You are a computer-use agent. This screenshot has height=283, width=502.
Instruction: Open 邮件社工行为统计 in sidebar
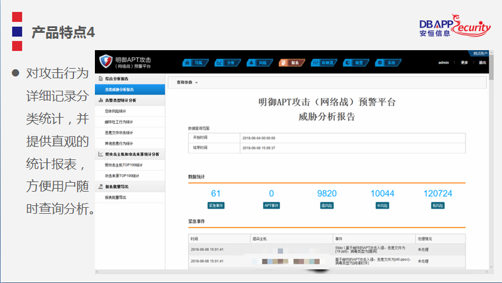pyautogui.click(x=130, y=122)
